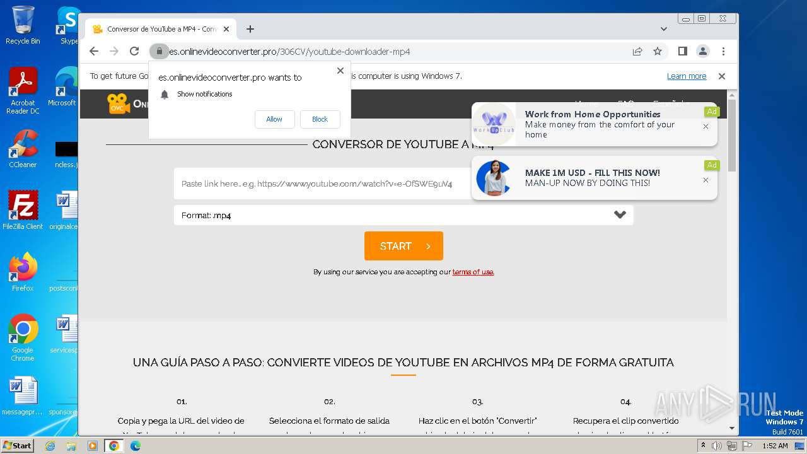Bookmark this page with the star icon
Screen dimensions: 807x454
coord(658,51)
